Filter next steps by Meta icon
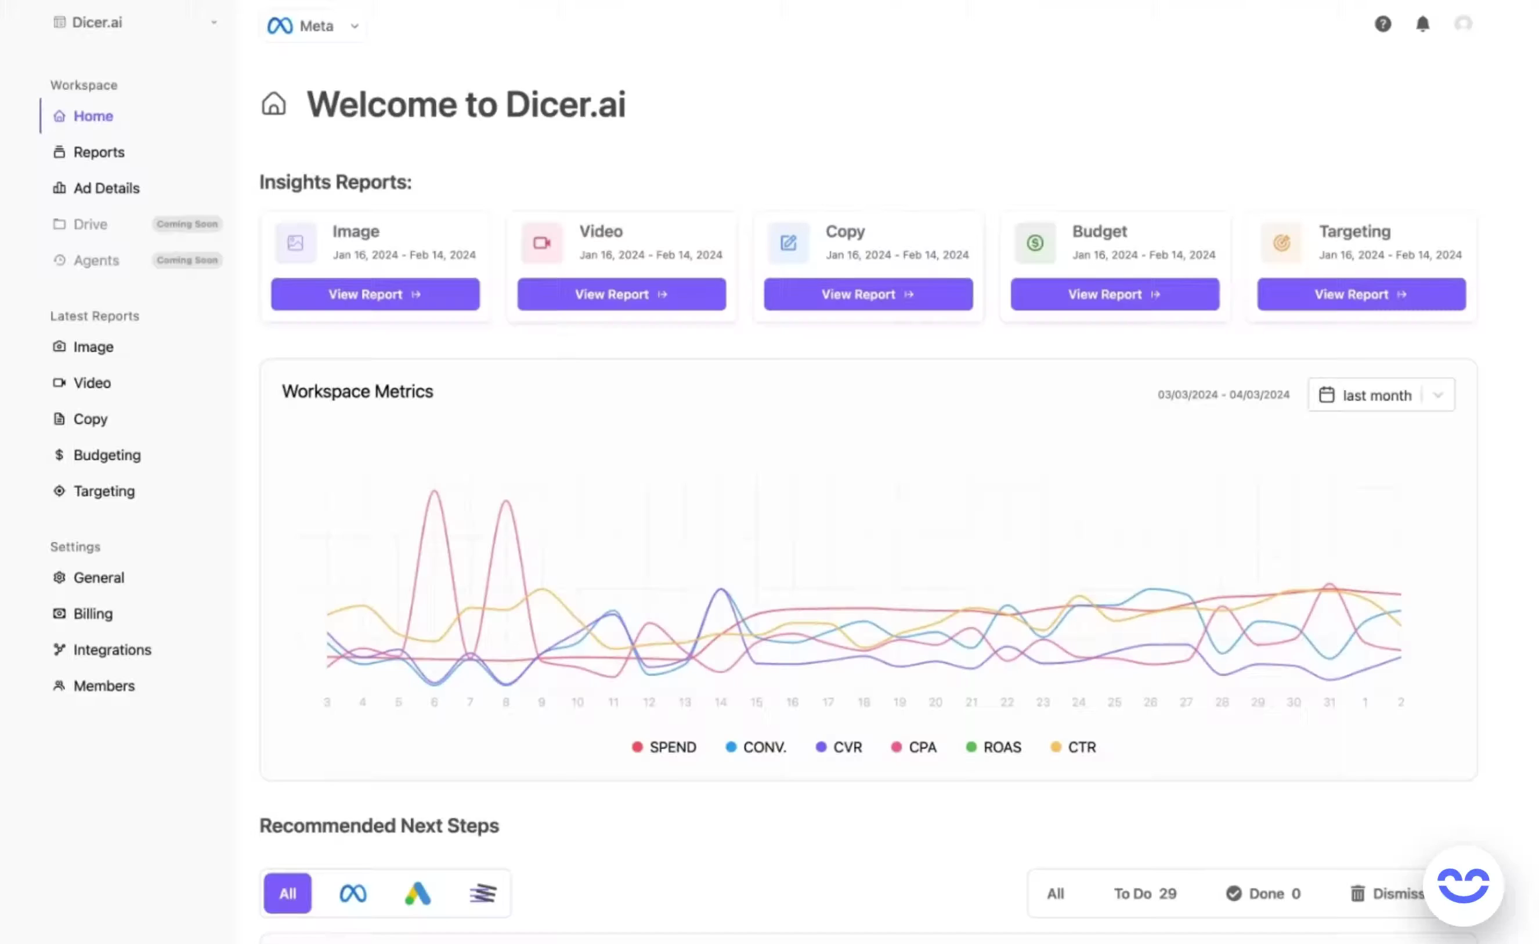1539x944 pixels. [353, 893]
